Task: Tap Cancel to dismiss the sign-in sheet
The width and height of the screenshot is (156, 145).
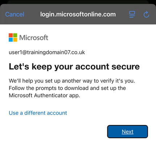Action: pyautogui.click(x=15, y=15)
